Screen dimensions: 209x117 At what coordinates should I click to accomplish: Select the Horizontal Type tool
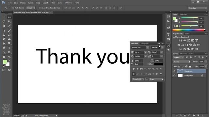[9, 48]
